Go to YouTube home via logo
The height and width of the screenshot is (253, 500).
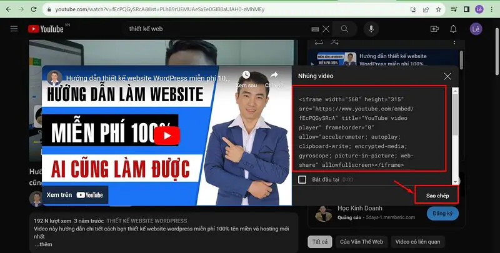tap(46, 29)
